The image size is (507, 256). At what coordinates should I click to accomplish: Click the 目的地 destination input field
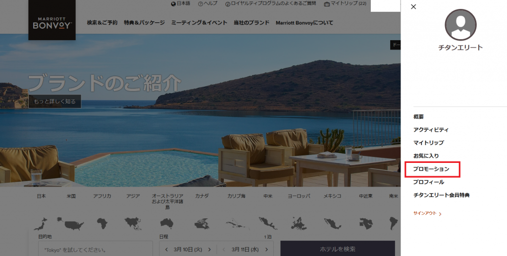(95, 249)
